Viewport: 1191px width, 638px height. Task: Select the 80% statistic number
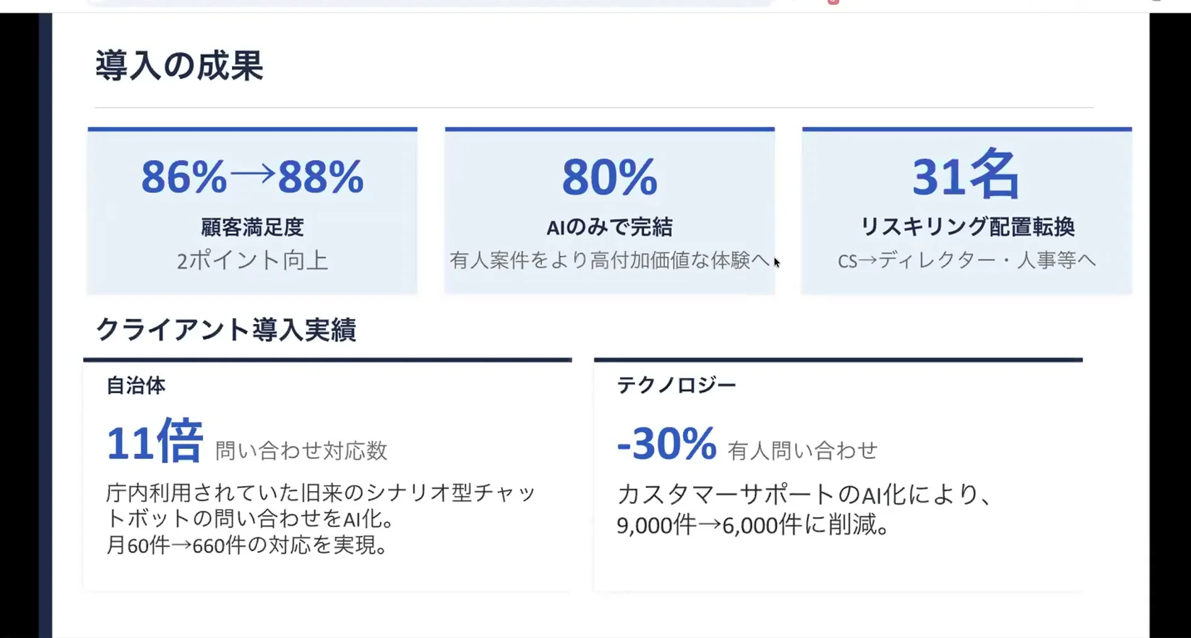[609, 177]
